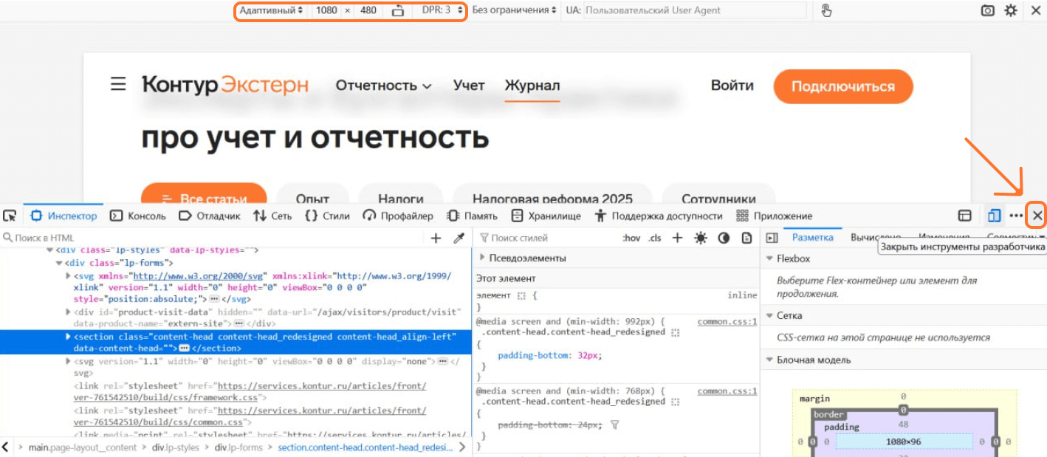Screen dimensions: 1047x457
Task: Click the custom User Agent field
Action: click(x=695, y=10)
